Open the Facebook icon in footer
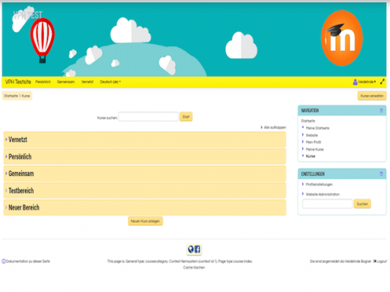The height and width of the screenshot is (292, 390). [x=198, y=249]
